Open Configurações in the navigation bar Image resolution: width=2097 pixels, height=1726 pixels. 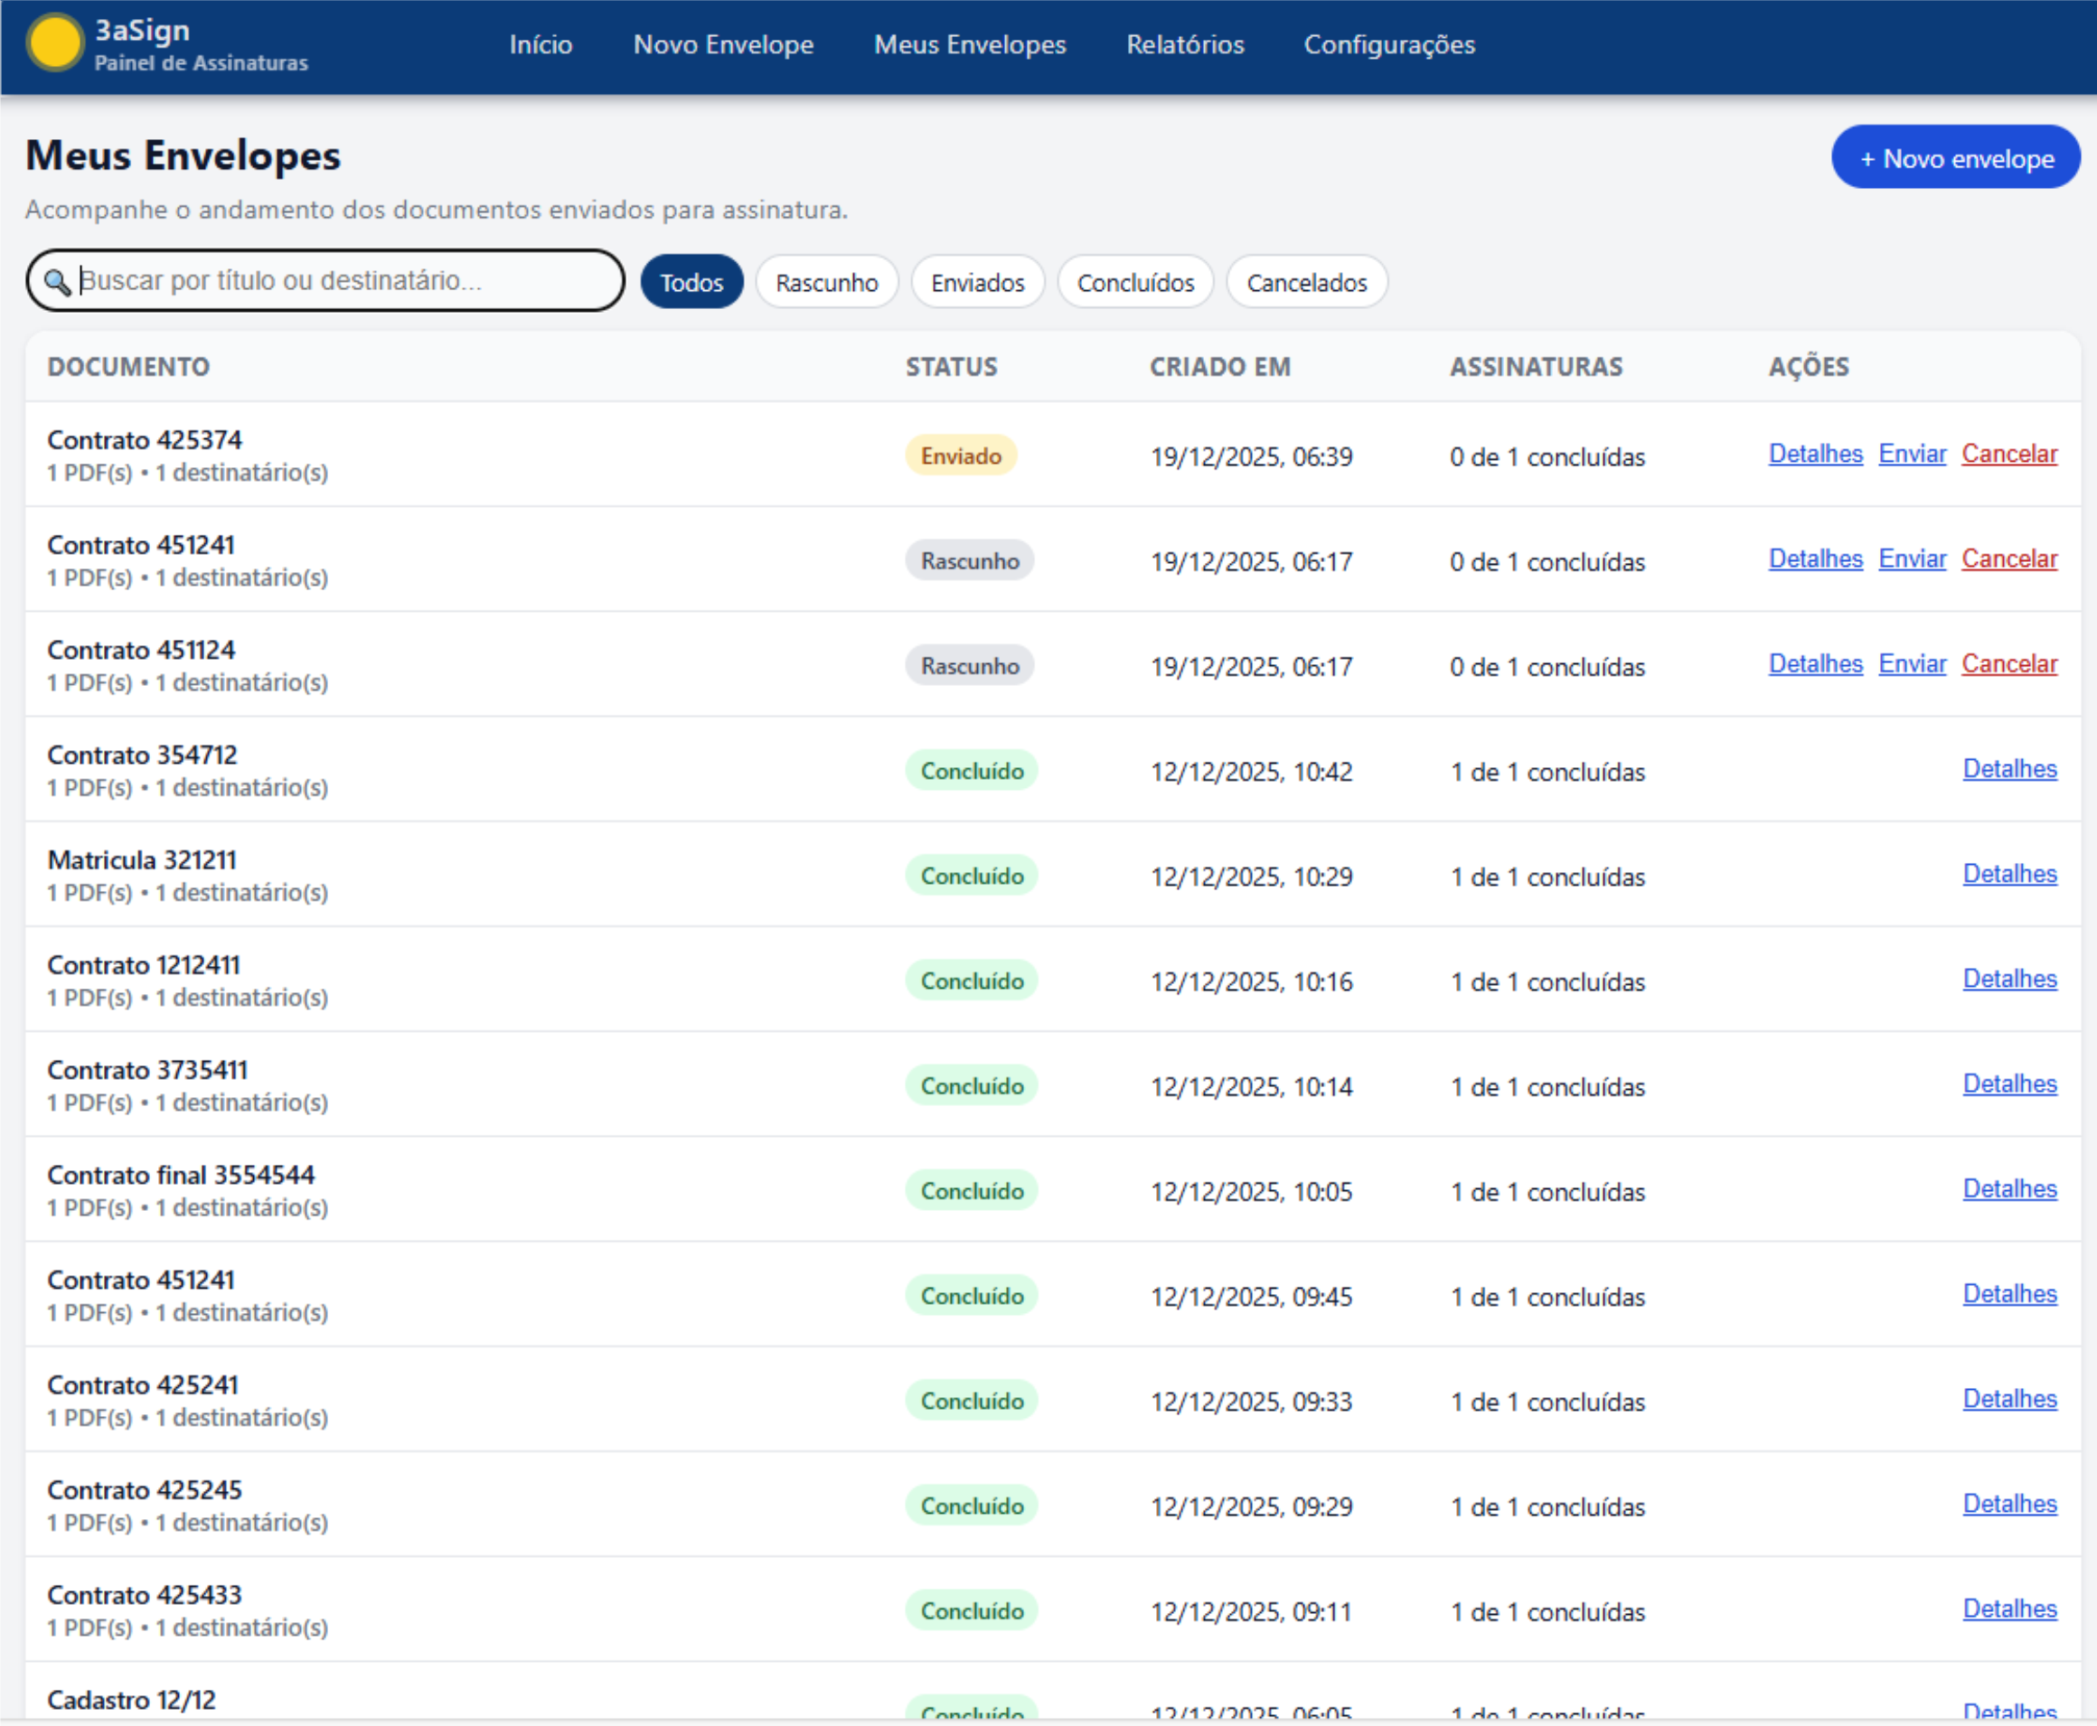[1388, 45]
